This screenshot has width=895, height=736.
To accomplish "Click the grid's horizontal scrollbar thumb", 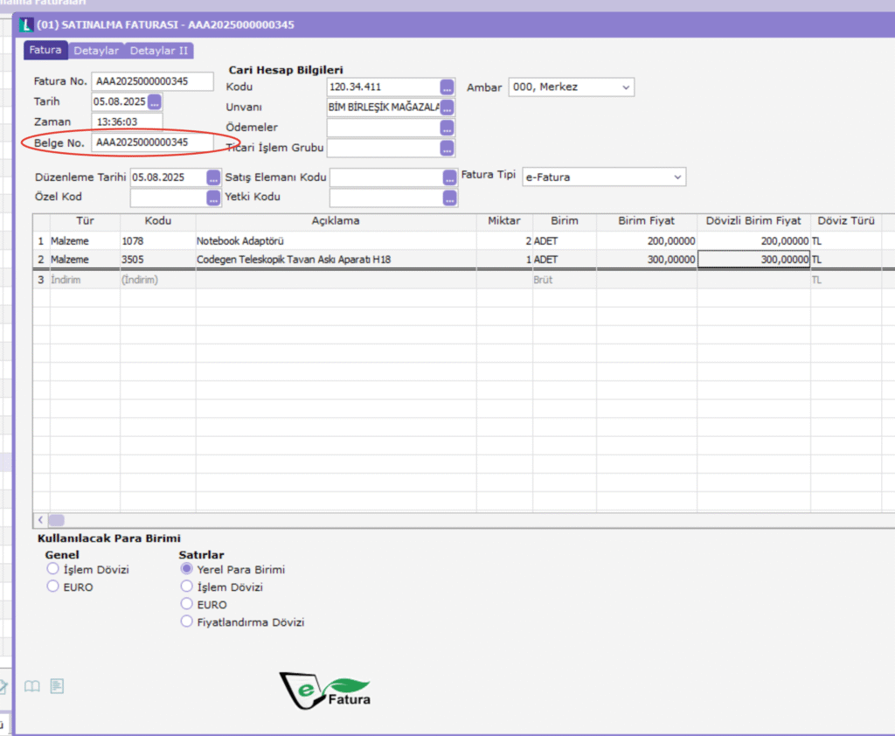I will tap(56, 519).
